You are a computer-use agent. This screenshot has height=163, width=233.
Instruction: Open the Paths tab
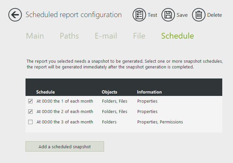[69, 36]
